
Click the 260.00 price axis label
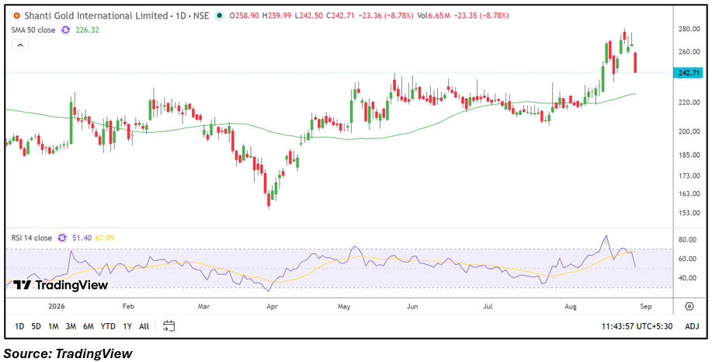[688, 52]
